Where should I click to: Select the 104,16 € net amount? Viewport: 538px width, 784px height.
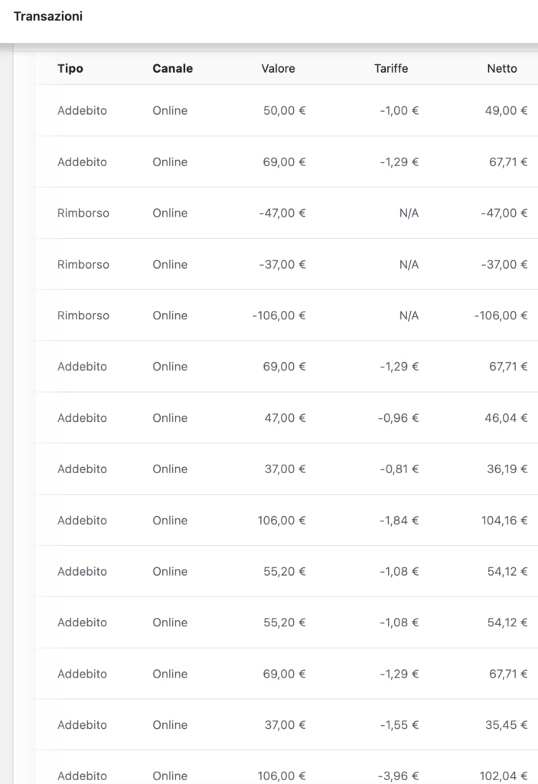coord(503,521)
